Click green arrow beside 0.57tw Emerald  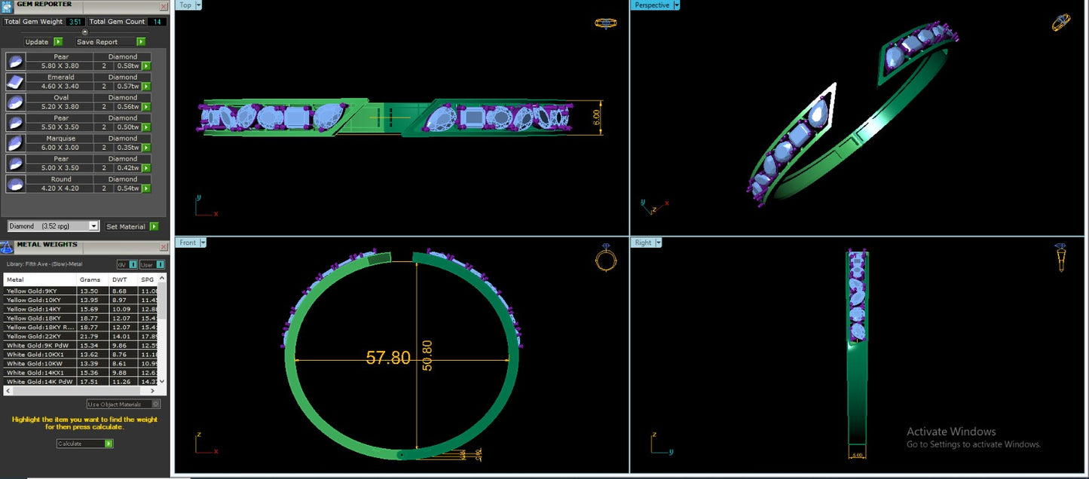coord(146,87)
